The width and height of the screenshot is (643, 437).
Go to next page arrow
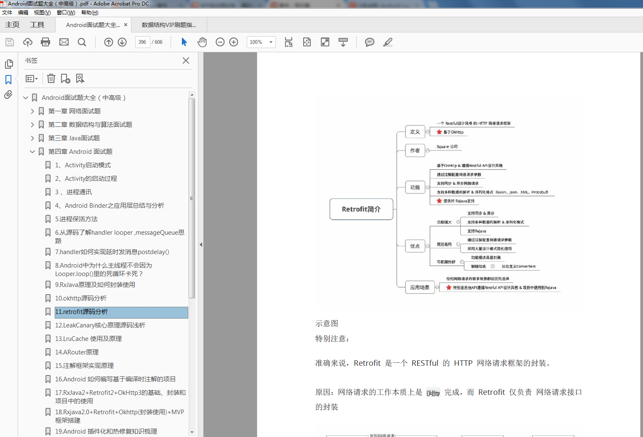122,42
